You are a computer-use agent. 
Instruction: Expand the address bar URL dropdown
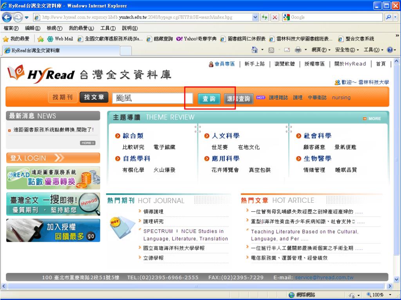point(255,17)
